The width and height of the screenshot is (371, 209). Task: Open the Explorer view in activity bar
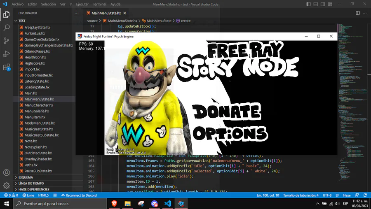6,15
